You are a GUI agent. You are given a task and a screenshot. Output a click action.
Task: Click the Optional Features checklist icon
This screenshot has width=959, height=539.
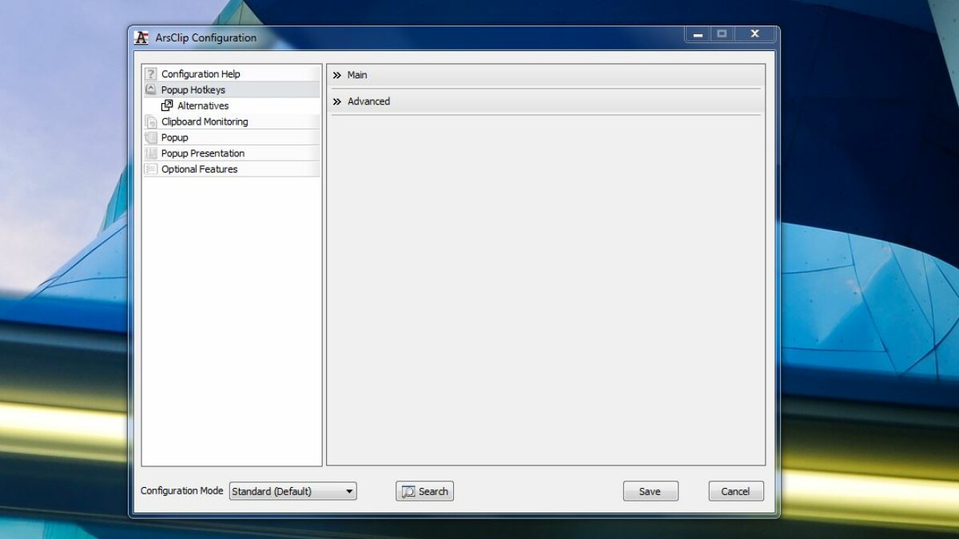[x=151, y=169]
